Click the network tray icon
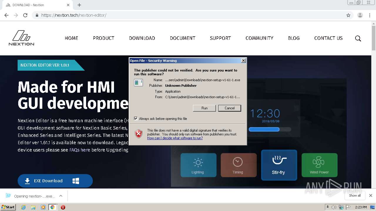The width and height of the screenshot is (376, 211). [341, 207]
